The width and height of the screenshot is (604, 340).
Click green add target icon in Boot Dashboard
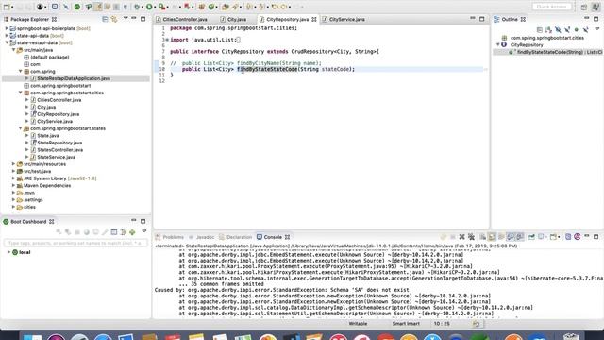coord(132,232)
